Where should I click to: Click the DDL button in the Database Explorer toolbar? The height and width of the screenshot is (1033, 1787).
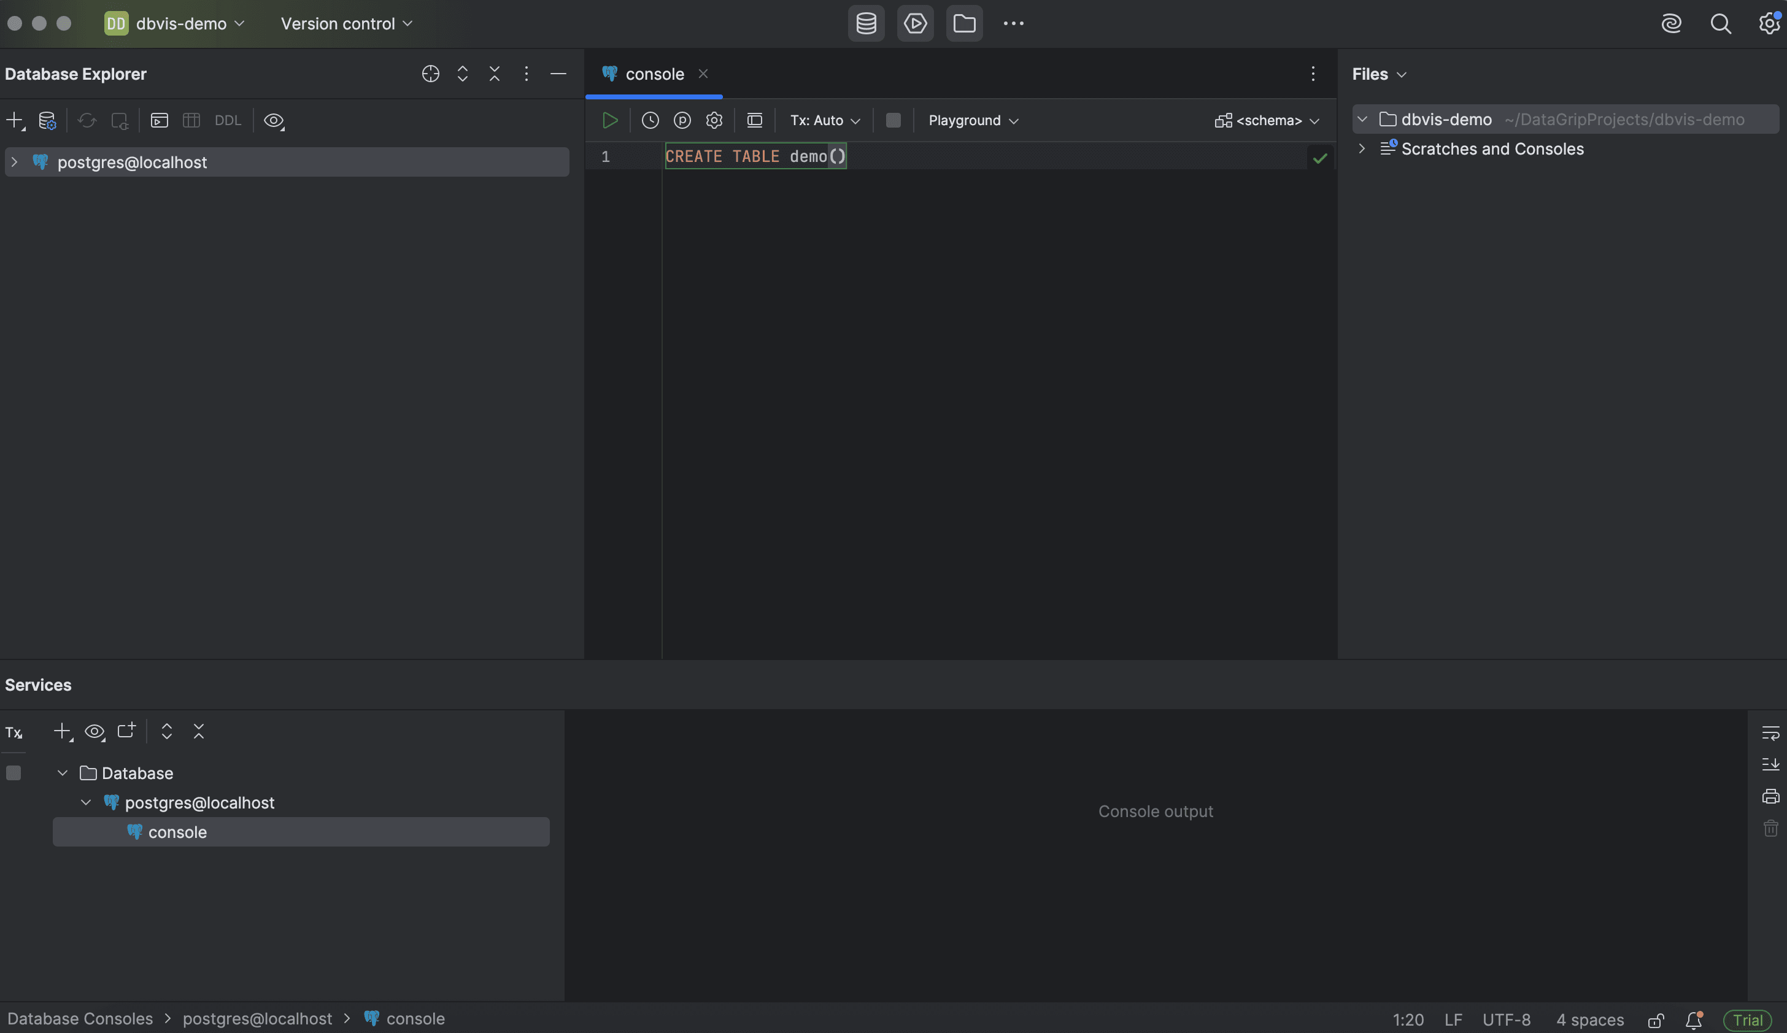point(228,120)
